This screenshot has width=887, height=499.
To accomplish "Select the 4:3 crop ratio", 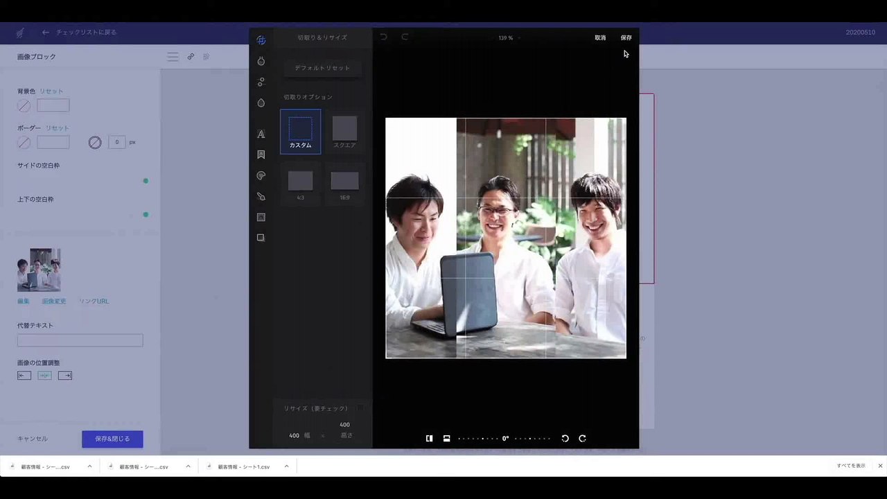I will 300,184.
